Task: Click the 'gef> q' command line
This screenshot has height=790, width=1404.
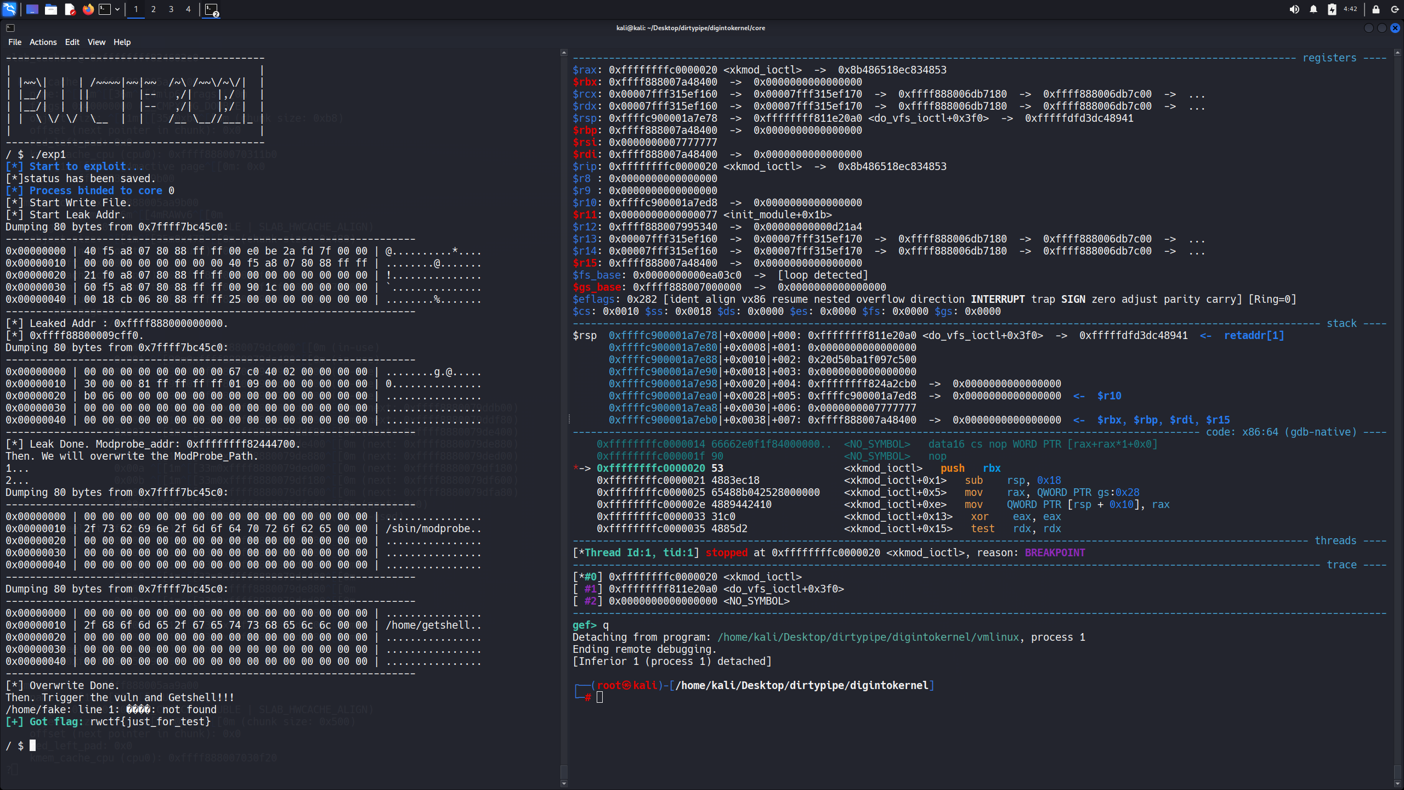Action: pos(591,625)
